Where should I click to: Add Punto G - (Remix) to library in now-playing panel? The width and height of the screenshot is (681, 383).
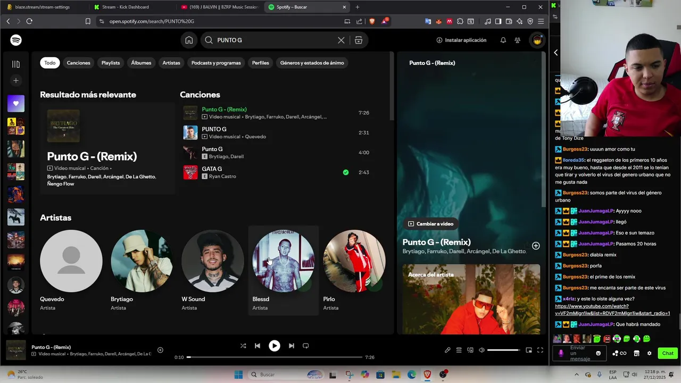tap(536, 246)
